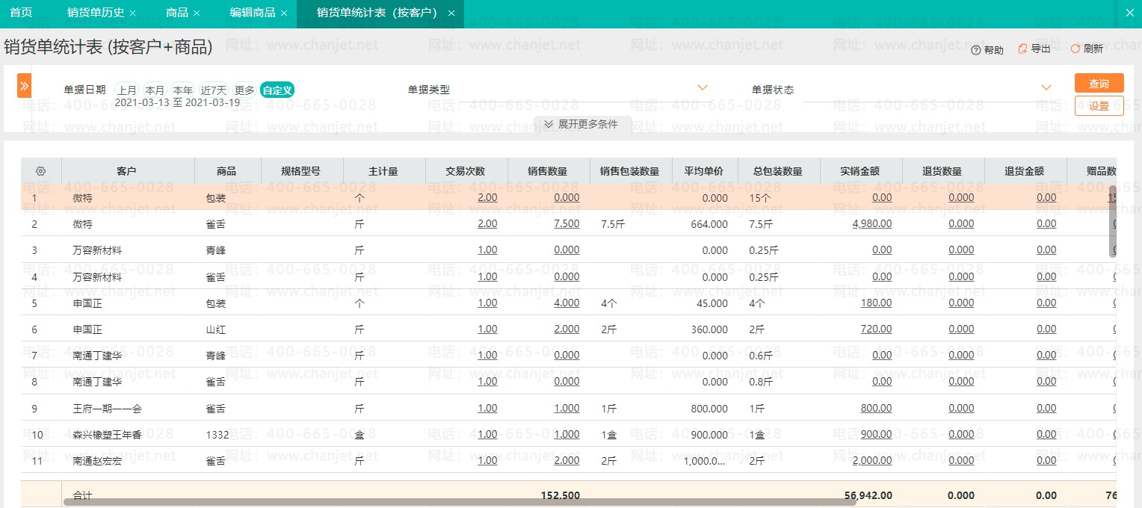Viewport: 1142px width, 508px height.
Task: Click the orange expand sidebar arrow icon
Action: coord(24,86)
